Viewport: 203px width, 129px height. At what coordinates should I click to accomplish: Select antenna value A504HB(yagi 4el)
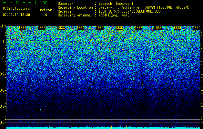tap(114, 15)
